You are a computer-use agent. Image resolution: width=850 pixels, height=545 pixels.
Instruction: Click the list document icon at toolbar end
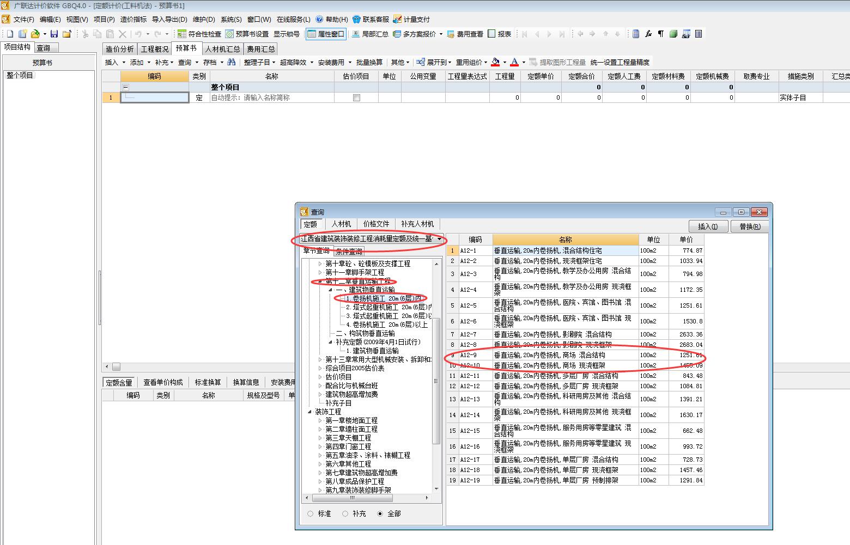pos(699,34)
